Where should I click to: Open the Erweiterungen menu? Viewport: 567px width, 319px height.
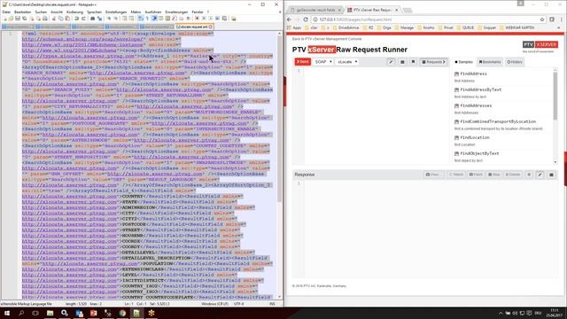(176, 12)
